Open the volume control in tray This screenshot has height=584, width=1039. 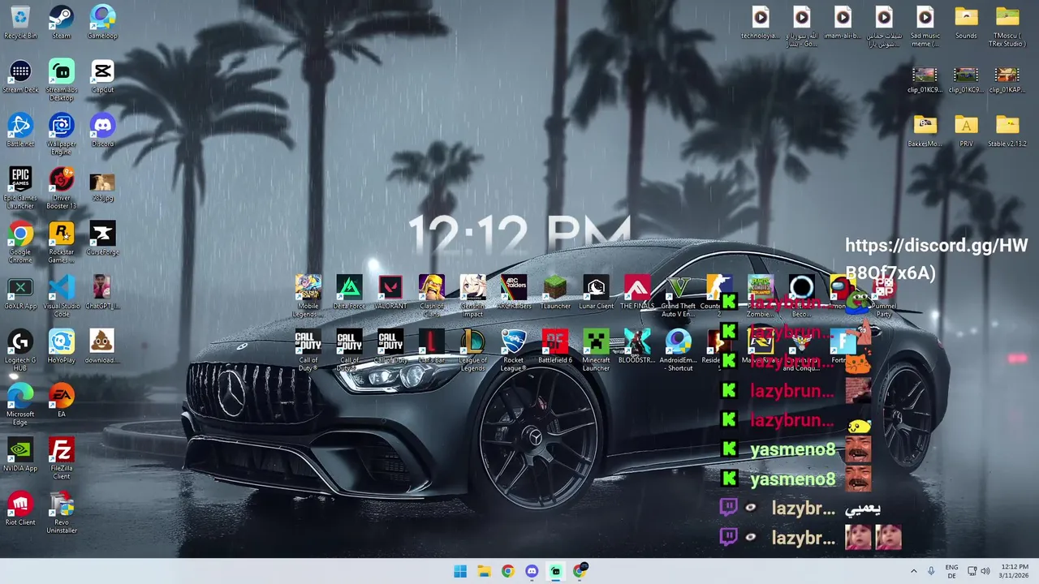coord(985,571)
